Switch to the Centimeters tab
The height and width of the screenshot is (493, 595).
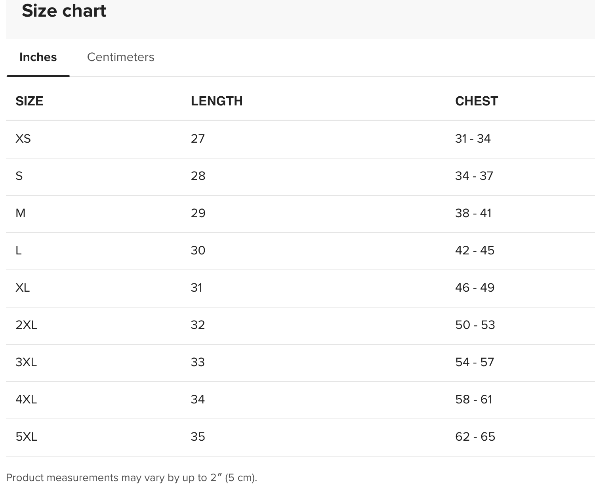(x=120, y=57)
